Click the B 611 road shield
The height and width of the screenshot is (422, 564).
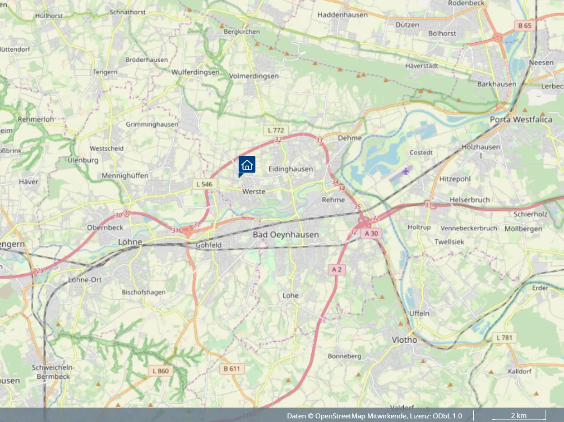tap(232, 369)
